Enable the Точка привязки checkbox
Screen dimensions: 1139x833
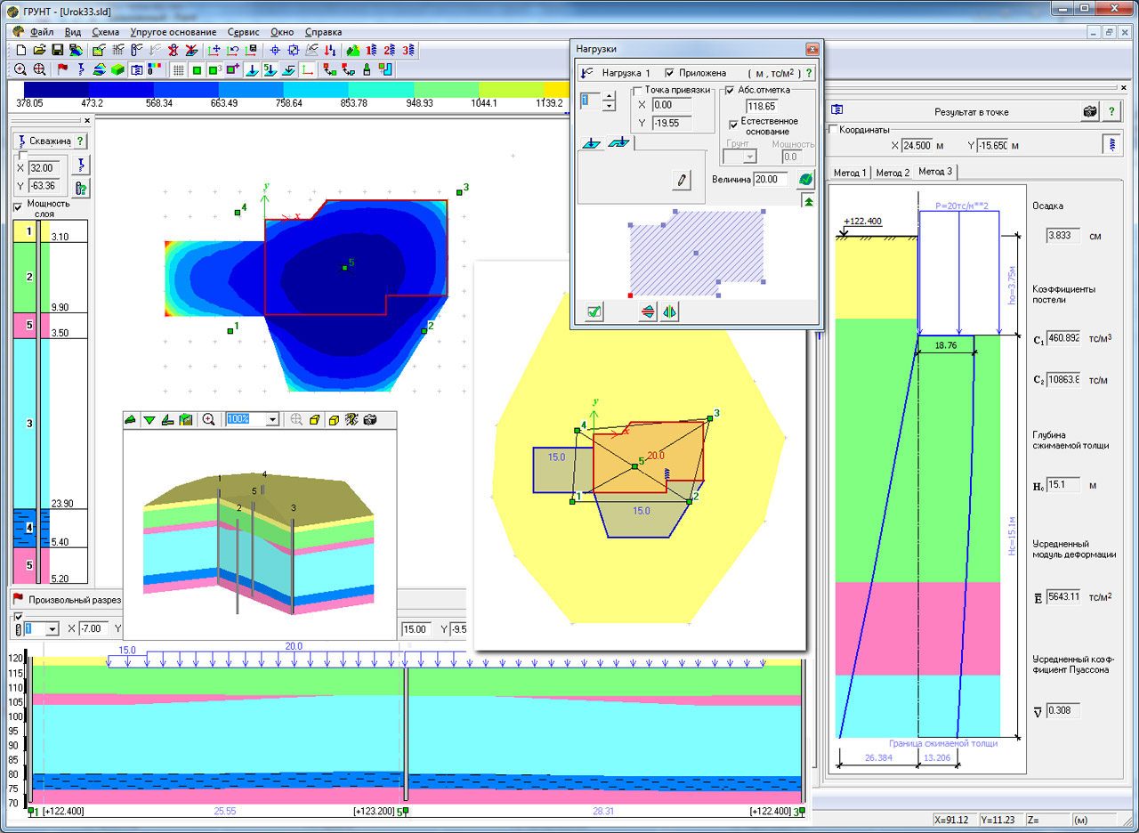tap(638, 91)
